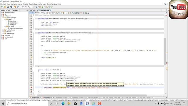Expand the school_project node
The image size is (188, 106).
click(x=1, y=37)
